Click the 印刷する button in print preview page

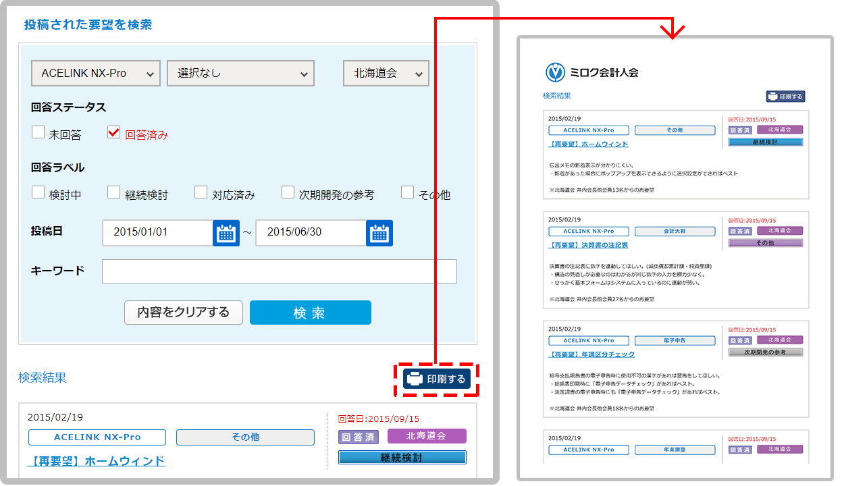tap(785, 97)
